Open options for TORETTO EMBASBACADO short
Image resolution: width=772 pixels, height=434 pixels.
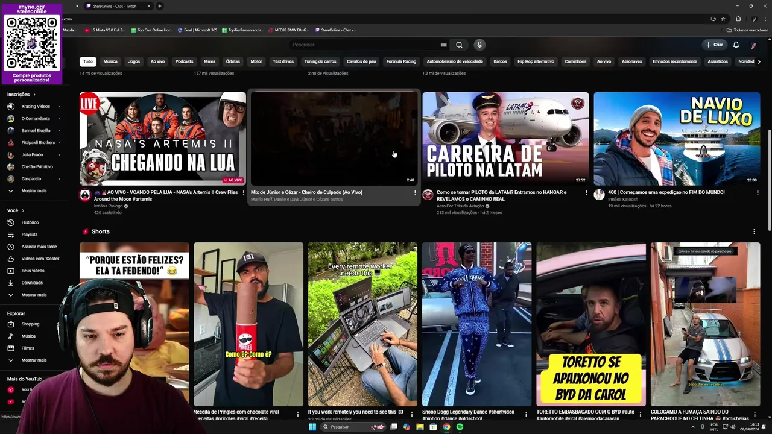[640, 414]
